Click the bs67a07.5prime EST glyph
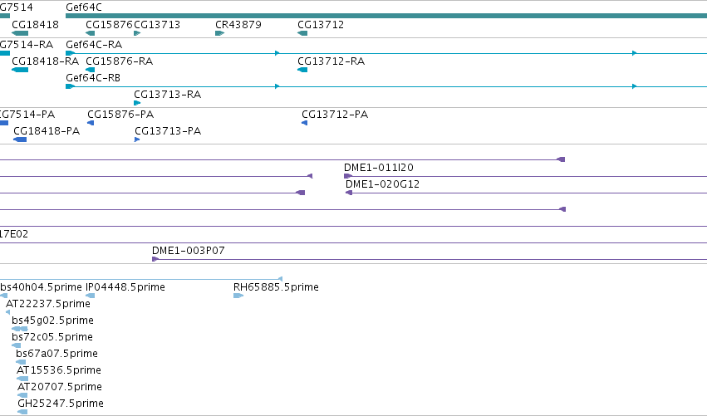 point(21,362)
